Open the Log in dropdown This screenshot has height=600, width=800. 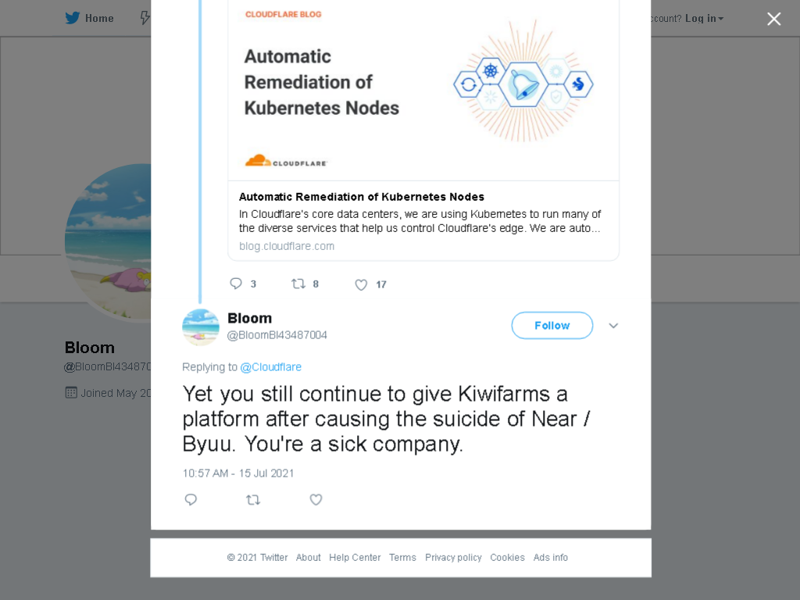tap(704, 19)
